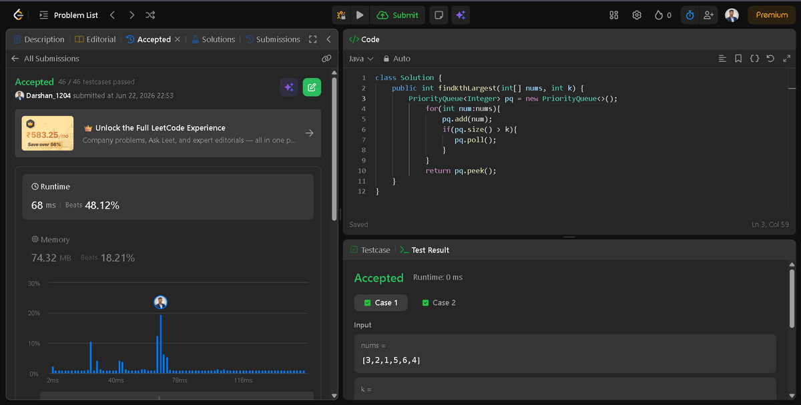The height and width of the screenshot is (405, 801).
Task: Switch to the Editorial tab
Action: [x=95, y=39]
